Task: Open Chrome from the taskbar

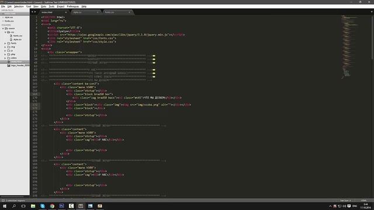Action: [x=52, y=206]
